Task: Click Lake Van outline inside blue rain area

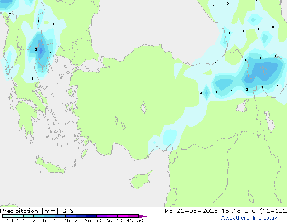Action: (265, 70)
